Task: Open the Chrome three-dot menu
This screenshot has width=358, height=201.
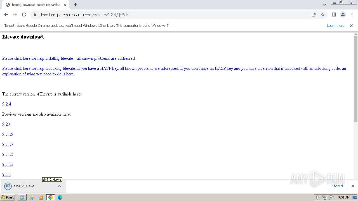Action: tap(352, 15)
